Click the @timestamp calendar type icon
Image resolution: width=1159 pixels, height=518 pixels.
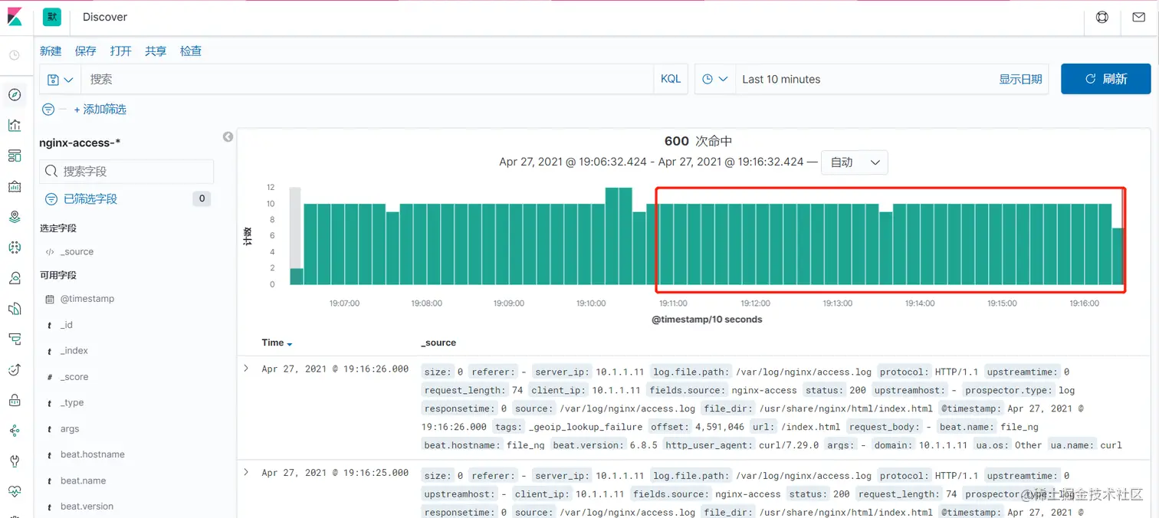click(x=50, y=299)
